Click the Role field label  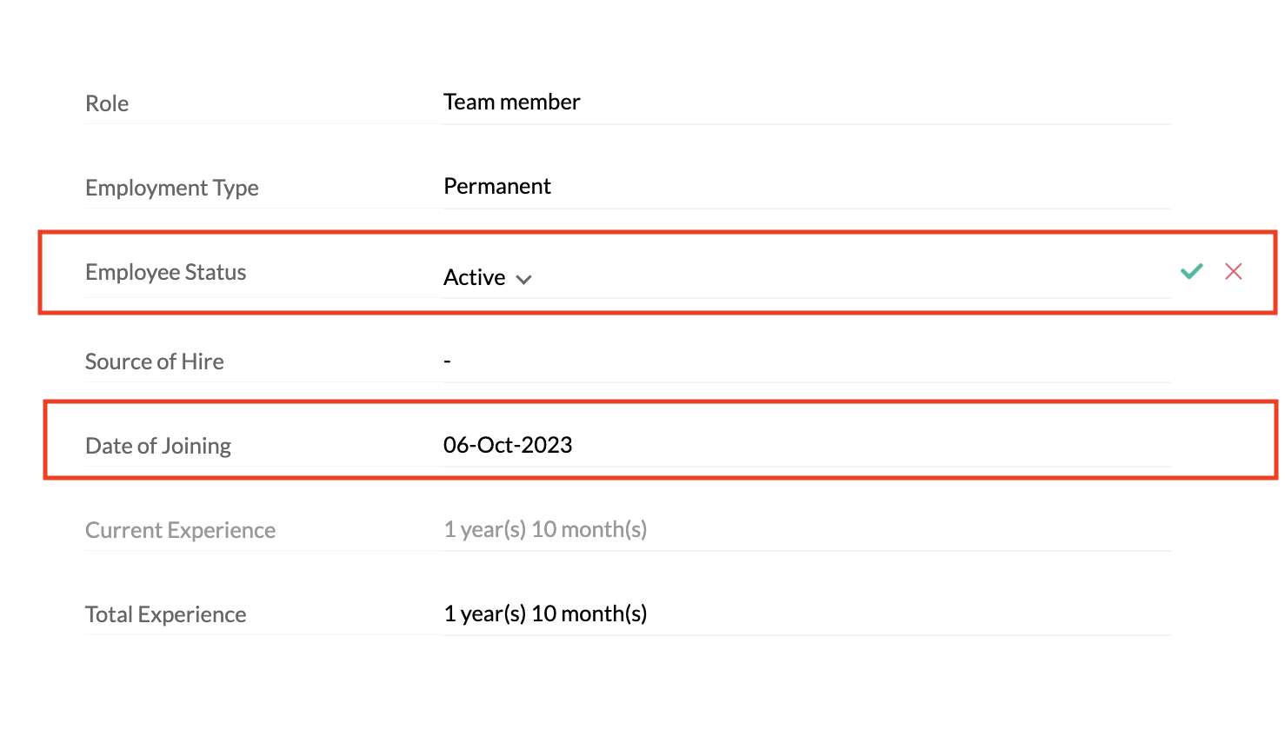pos(107,104)
